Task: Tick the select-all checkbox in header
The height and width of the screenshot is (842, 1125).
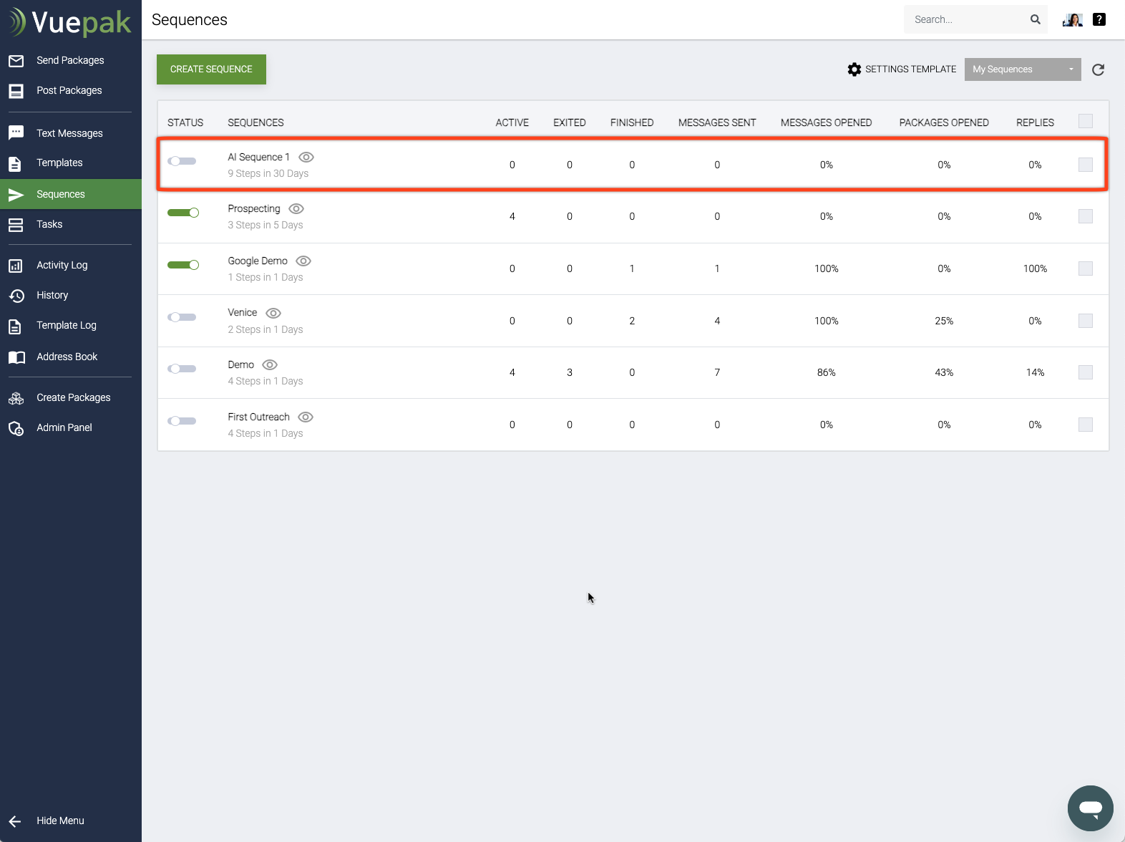Action: pyautogui.click(x=1085, y=121)
